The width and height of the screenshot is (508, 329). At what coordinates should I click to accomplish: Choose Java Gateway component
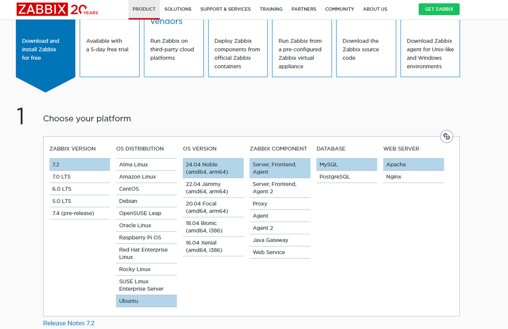(x=280, y=240)
